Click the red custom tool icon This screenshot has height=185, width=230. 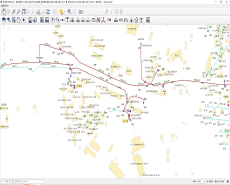[148, 20]
